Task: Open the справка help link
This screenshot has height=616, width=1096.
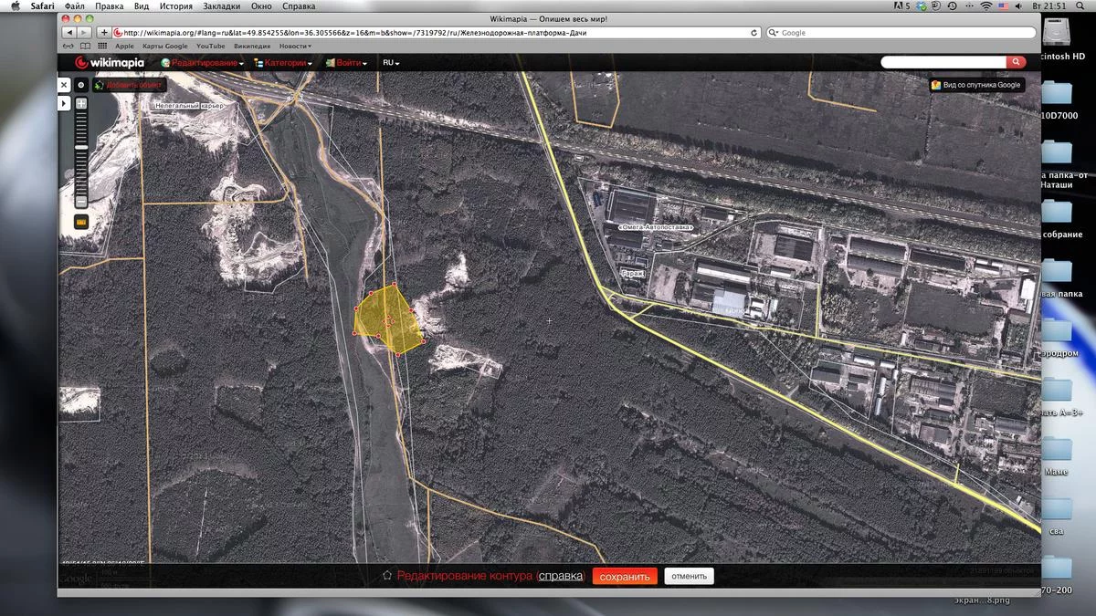Action: 560,577
